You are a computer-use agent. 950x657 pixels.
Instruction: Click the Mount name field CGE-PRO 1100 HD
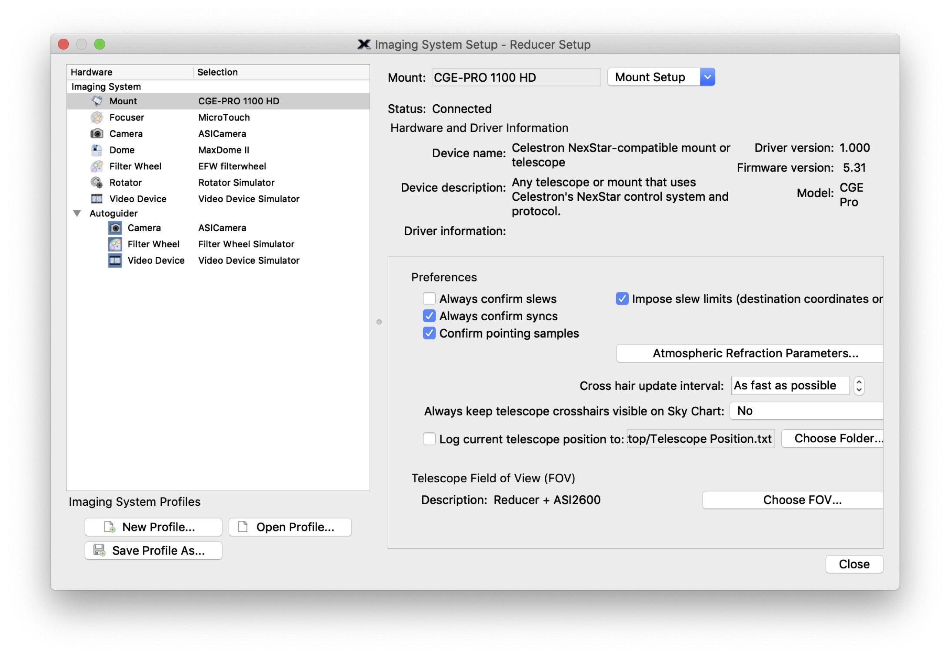coord(516,77)
